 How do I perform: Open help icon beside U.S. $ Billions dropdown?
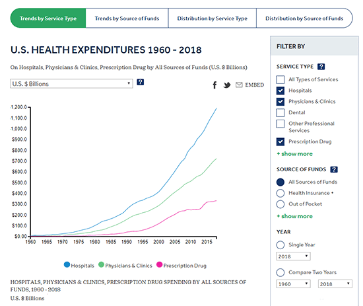pos(141,82)
